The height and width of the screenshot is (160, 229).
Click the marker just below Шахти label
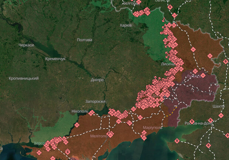tap(221, 115)
